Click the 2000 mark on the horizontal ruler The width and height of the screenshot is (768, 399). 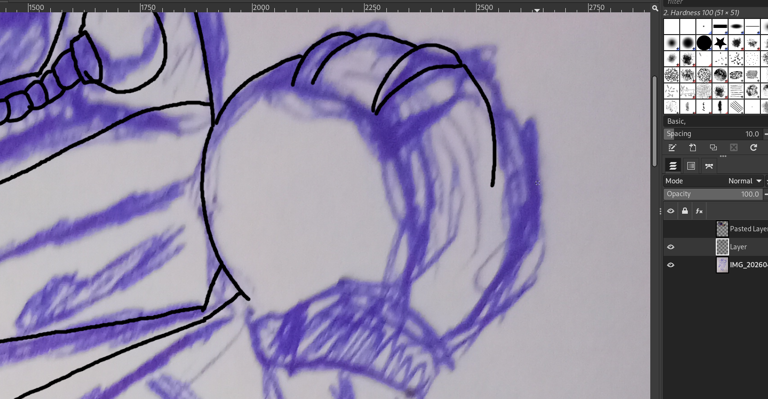click(x=261, y=8)
